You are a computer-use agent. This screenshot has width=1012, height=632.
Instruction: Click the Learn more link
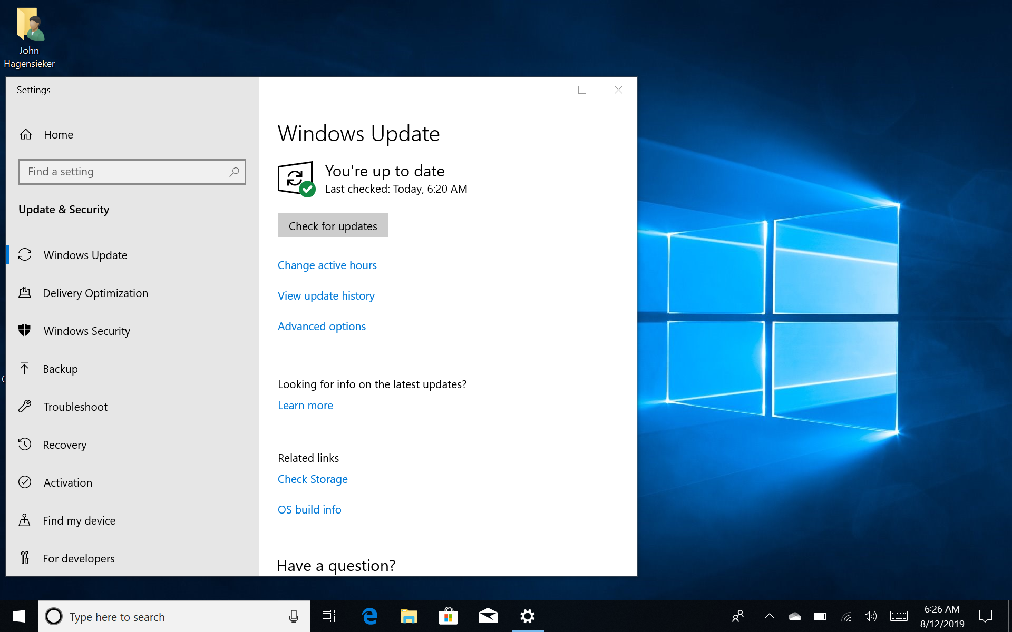tap(305, 406)
